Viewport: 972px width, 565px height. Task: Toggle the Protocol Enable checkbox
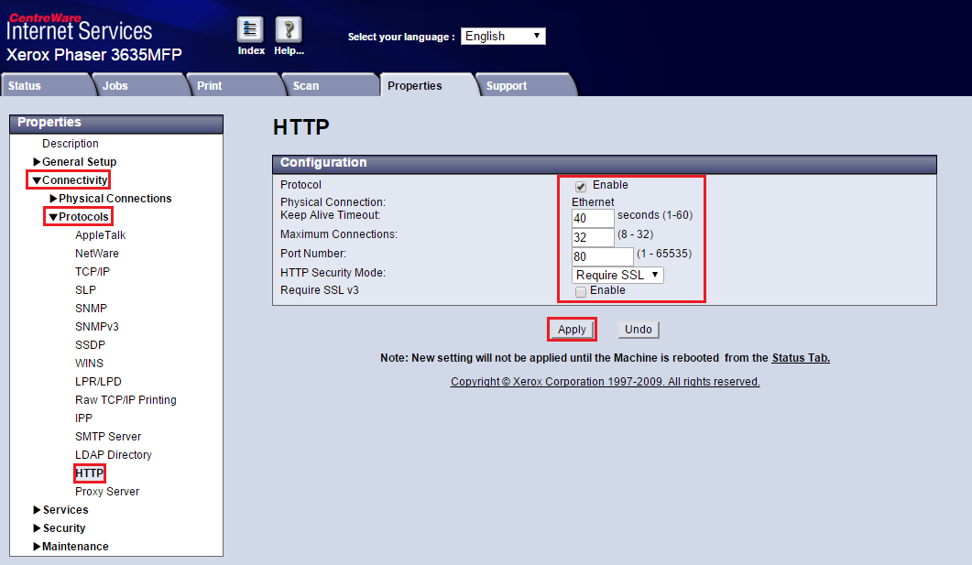581,186
